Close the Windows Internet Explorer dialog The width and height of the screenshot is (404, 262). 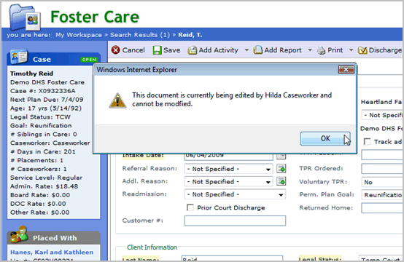pyautogui.click(x=346, y=69)
